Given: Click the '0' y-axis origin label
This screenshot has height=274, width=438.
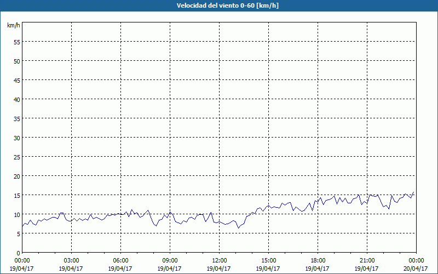Looking at the screenshot, I should (x=19, y=253).
